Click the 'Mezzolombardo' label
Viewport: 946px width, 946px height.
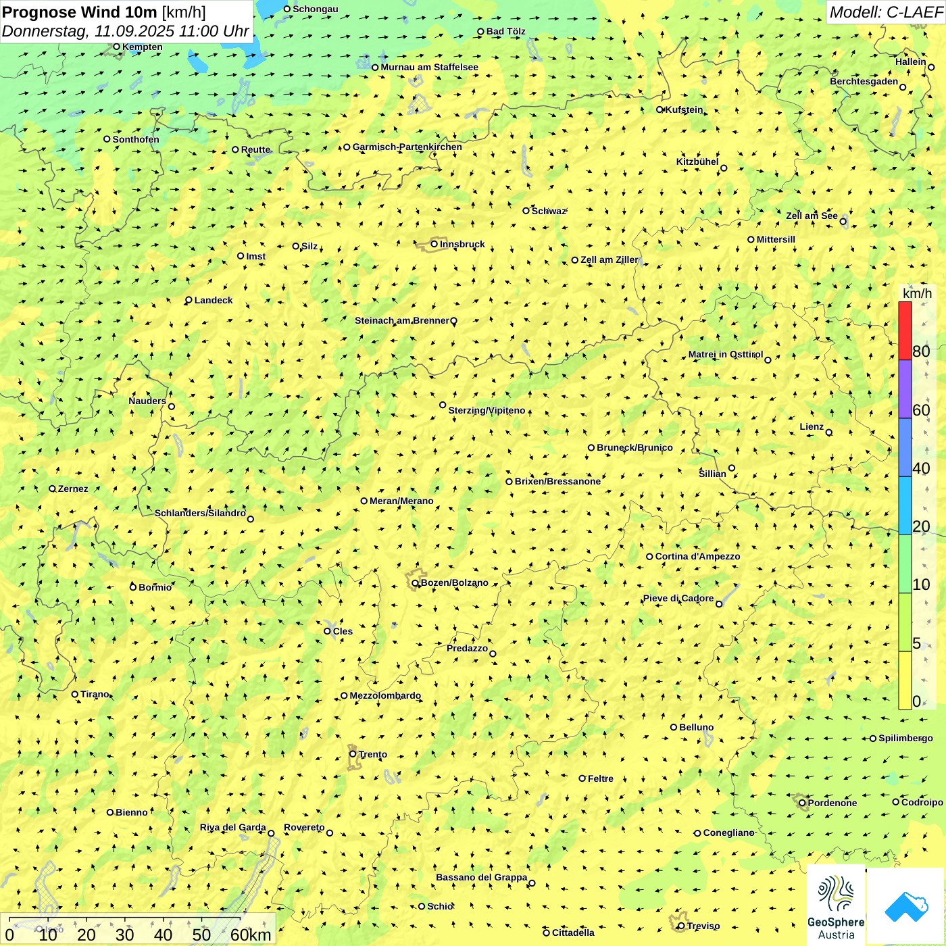(385, 695)
